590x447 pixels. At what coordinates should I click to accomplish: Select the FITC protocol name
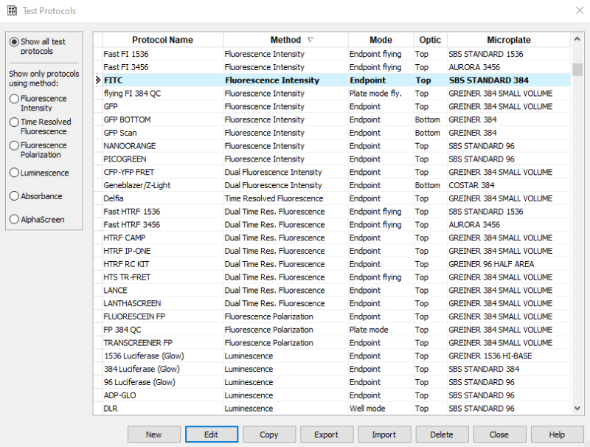click(x=114, y=80)
